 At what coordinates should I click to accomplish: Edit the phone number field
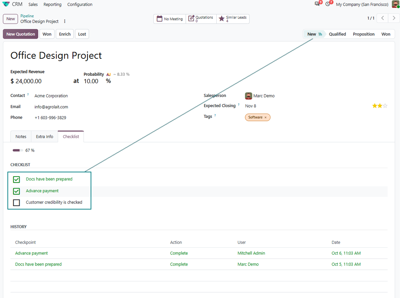coord(50,118)
